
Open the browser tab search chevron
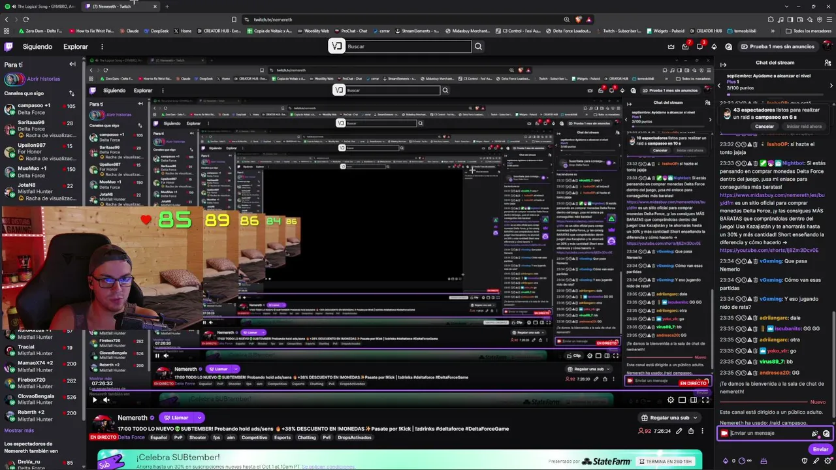pos(786,7)
